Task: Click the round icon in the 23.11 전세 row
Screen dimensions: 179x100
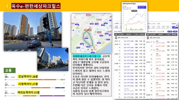Action: pyautogui.click(x=154, y=42)
